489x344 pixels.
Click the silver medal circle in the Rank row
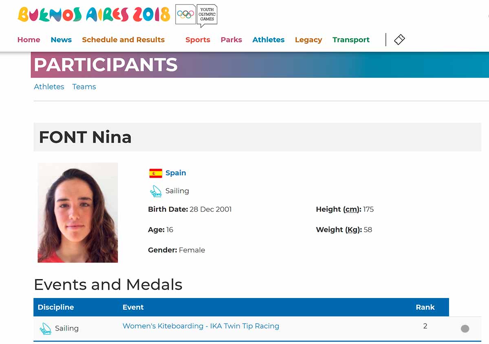click(x=465, y=329)
